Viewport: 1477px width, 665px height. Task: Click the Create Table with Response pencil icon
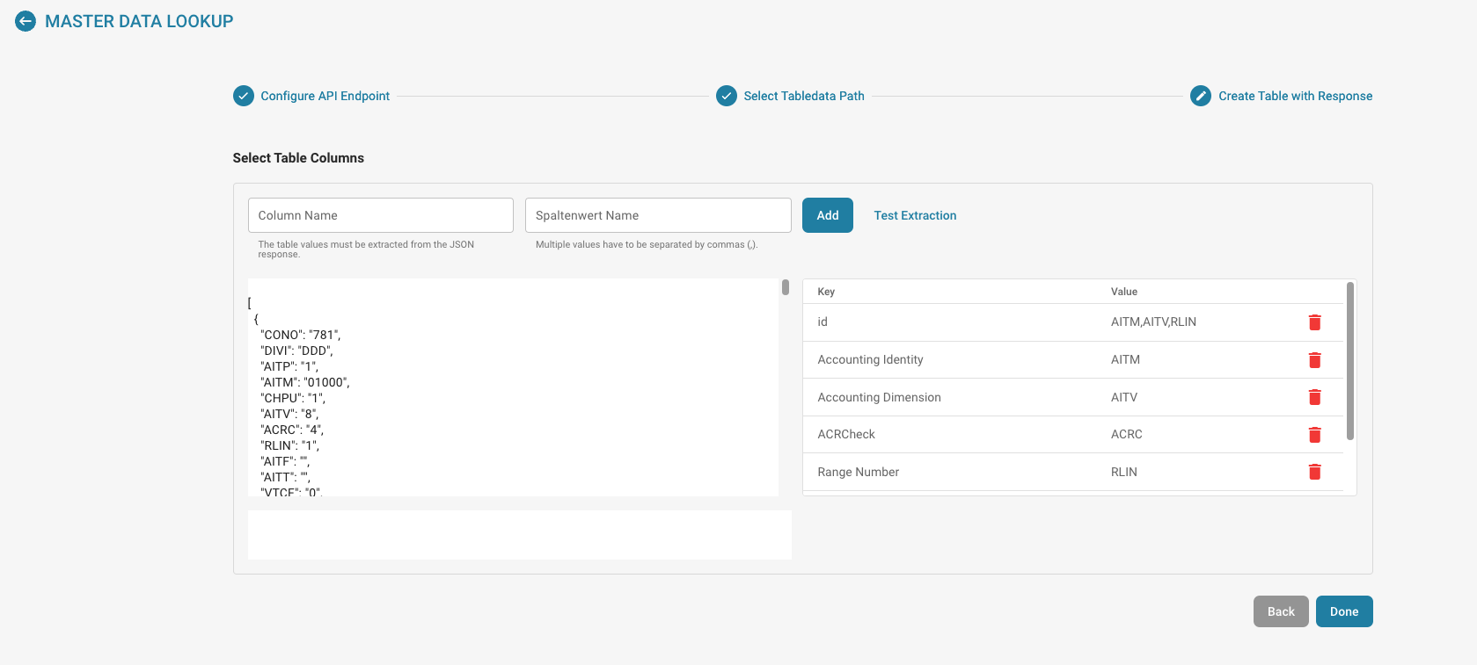pos(1201,96)
